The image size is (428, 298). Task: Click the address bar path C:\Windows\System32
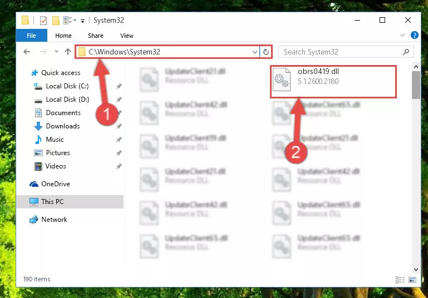coord(124,52)
